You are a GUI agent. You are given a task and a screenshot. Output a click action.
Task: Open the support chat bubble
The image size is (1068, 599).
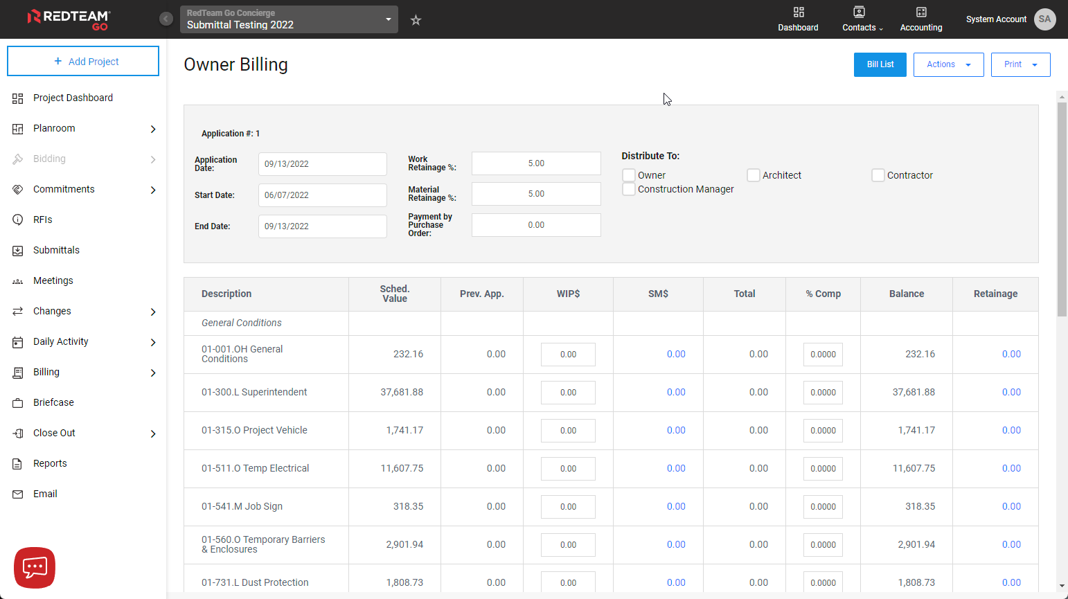pos(34,567)
